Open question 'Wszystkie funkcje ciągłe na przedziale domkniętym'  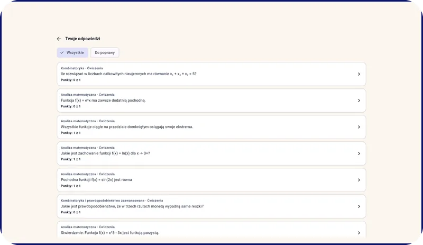pyautogui.click(x=211, y=127)
